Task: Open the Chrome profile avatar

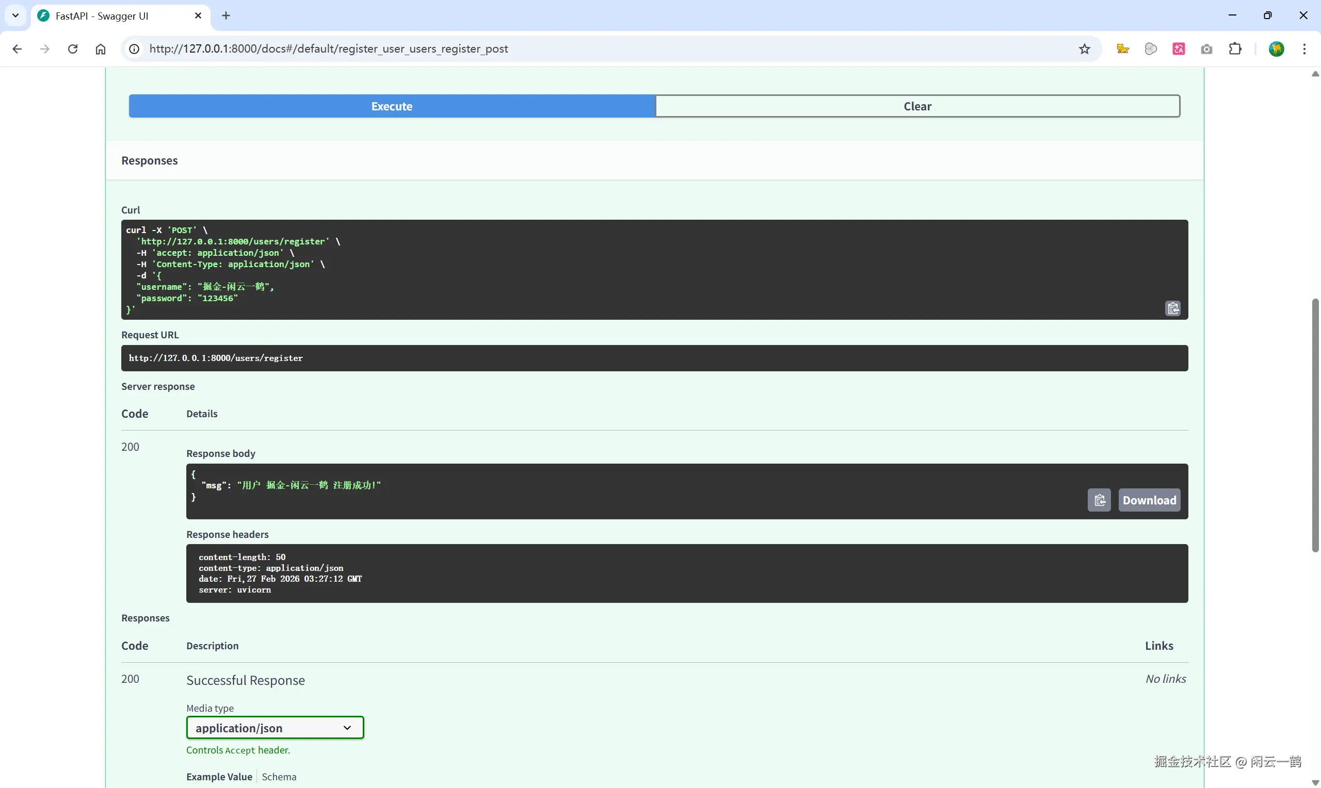Action: coord(1277,49)
